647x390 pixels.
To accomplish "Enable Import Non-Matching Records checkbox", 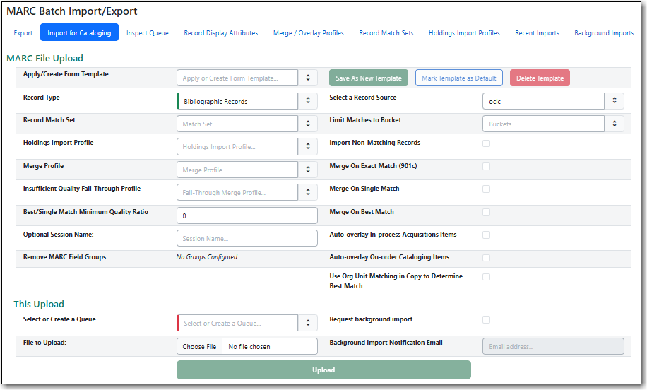I will 486,143.
